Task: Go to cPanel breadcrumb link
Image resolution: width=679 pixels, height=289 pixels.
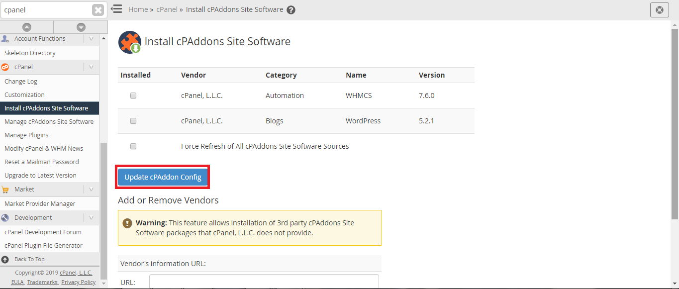Action: pos(167,9)
